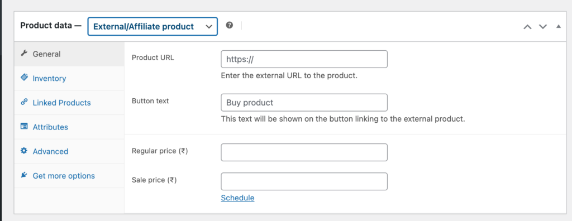This screenshot has height=221, width=572.
Task: Click 'This text will be shown' description
Action: (344, 119)
